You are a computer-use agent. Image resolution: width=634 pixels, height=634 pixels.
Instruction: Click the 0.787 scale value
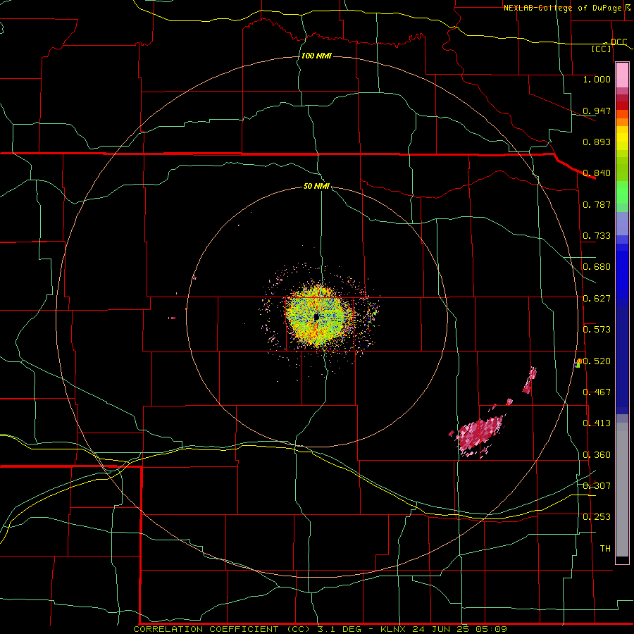[x=597, y=204]
